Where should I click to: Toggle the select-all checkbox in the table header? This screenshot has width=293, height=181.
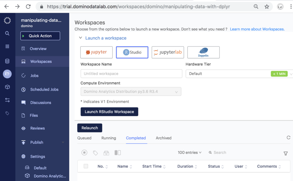86,166
